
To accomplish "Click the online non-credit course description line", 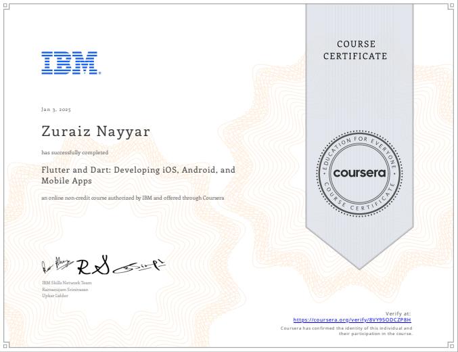I will point(133,198).
